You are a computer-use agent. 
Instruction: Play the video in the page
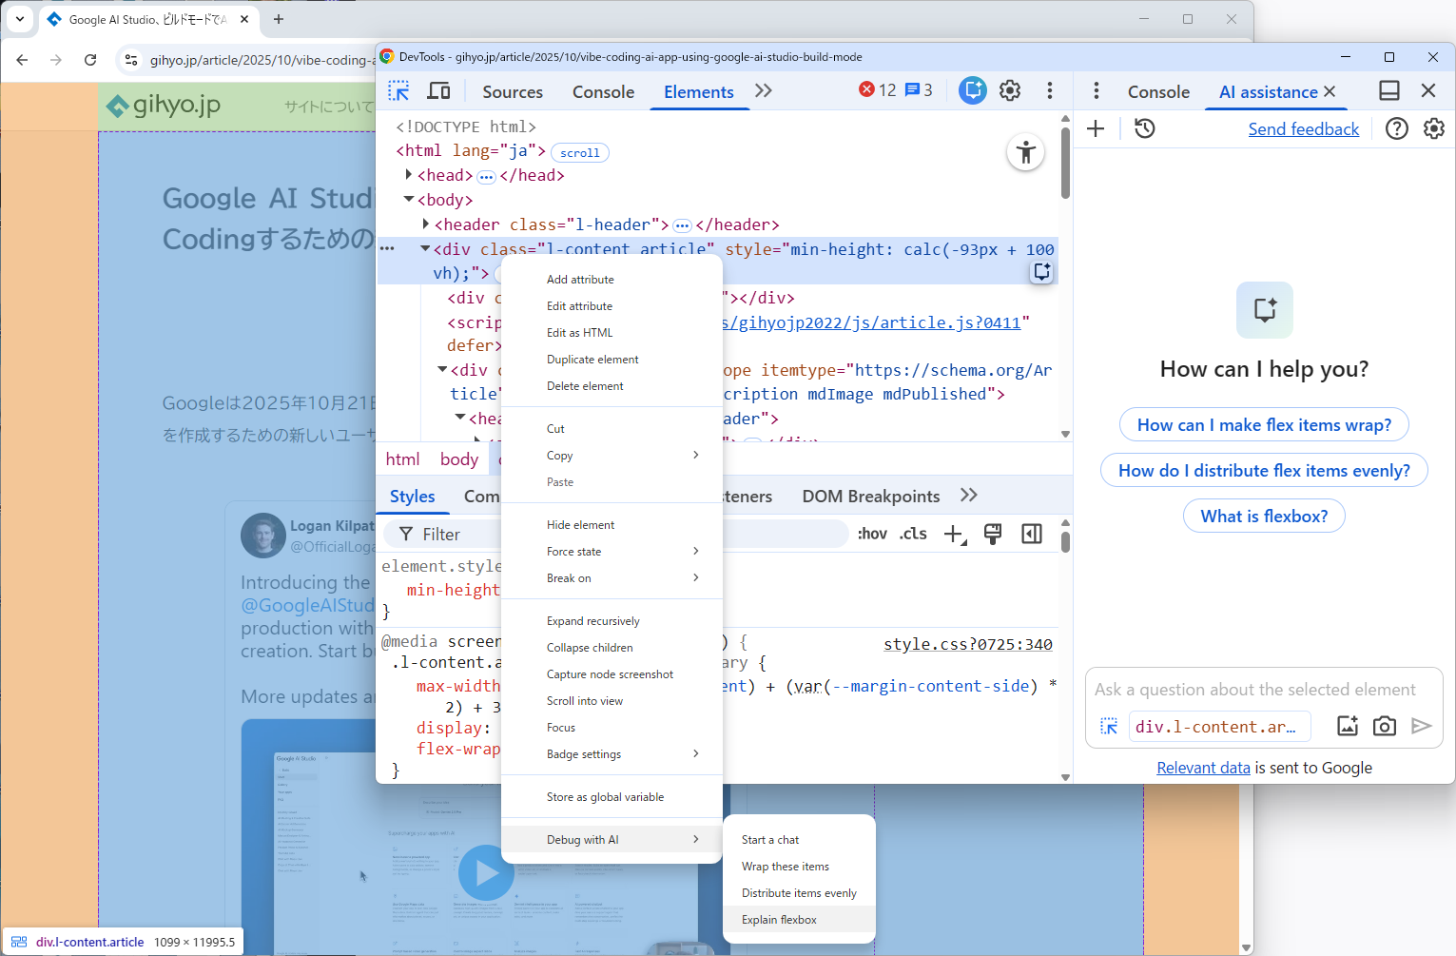[486, 872]
